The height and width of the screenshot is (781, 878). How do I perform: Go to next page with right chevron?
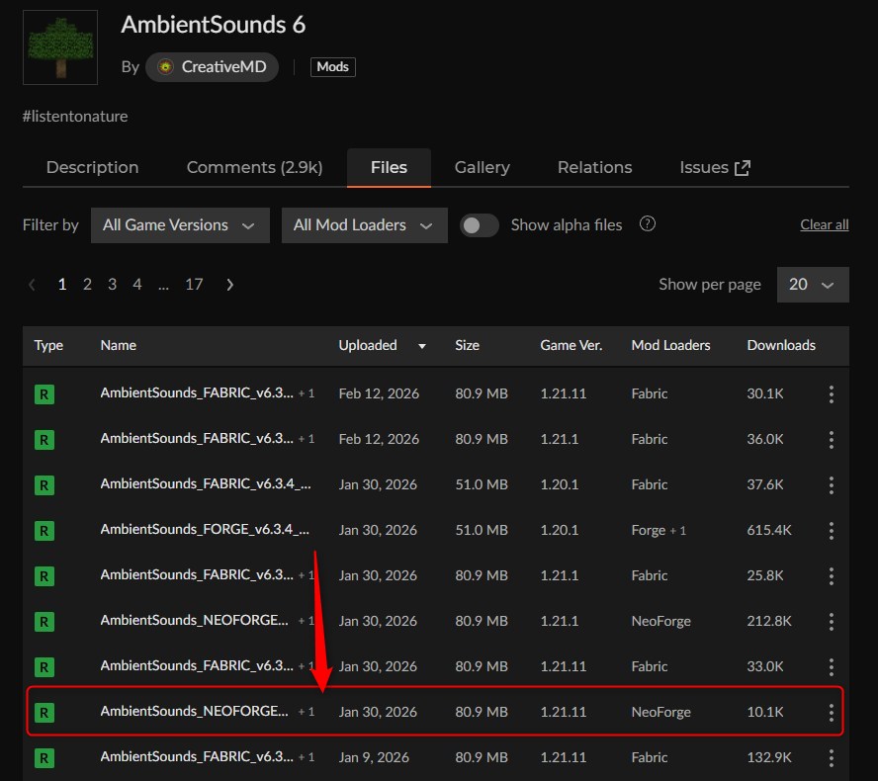[230, 285]
